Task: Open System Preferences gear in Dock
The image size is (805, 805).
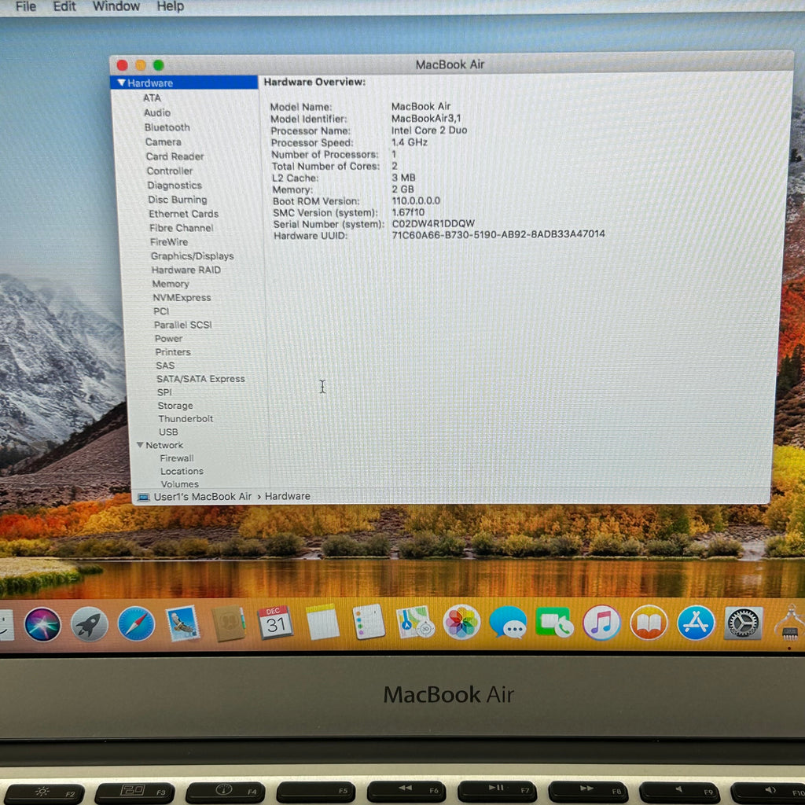Action: (x=743, y=623)
